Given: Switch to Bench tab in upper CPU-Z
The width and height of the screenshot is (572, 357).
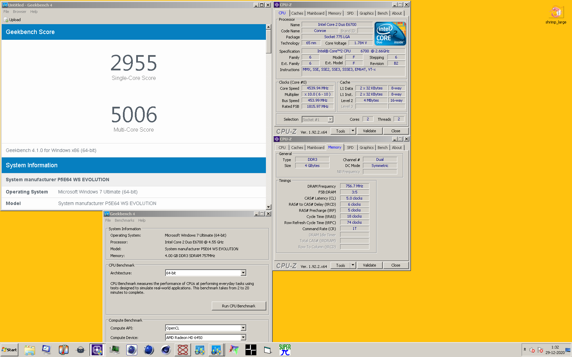Looking at the screenshot, I should 382,13.
